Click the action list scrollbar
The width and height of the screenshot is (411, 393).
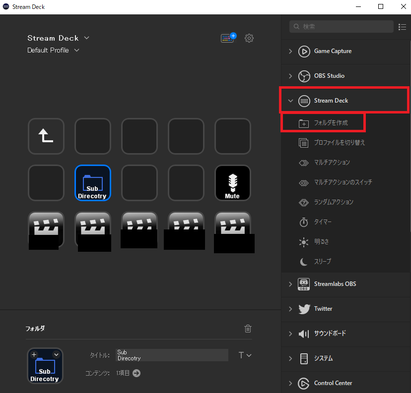tap(410, 136)
